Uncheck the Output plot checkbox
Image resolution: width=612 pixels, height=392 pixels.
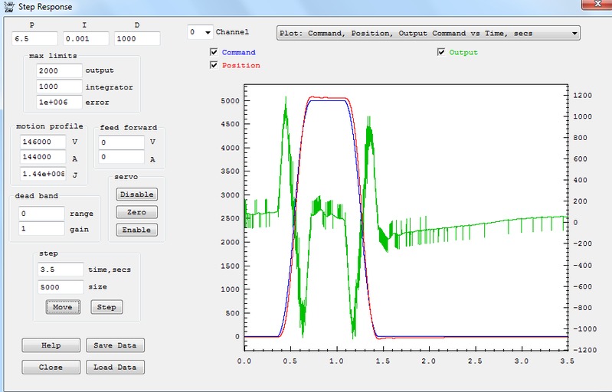point(441,53)
